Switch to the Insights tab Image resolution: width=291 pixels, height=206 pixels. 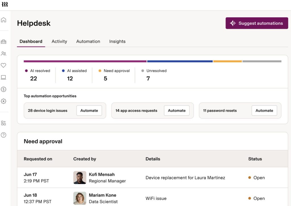[x=117, y=41]
